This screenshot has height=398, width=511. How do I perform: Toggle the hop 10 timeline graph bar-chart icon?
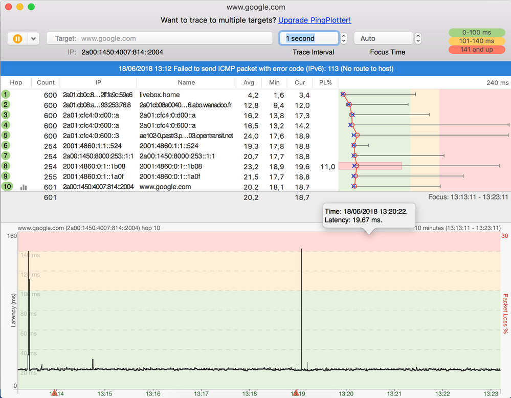point(24,187)
